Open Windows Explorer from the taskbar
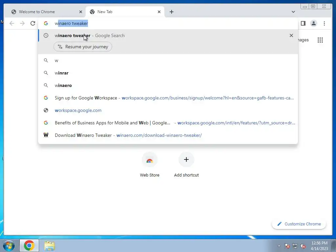The image size is (336, 252). [x=50, y=246]
